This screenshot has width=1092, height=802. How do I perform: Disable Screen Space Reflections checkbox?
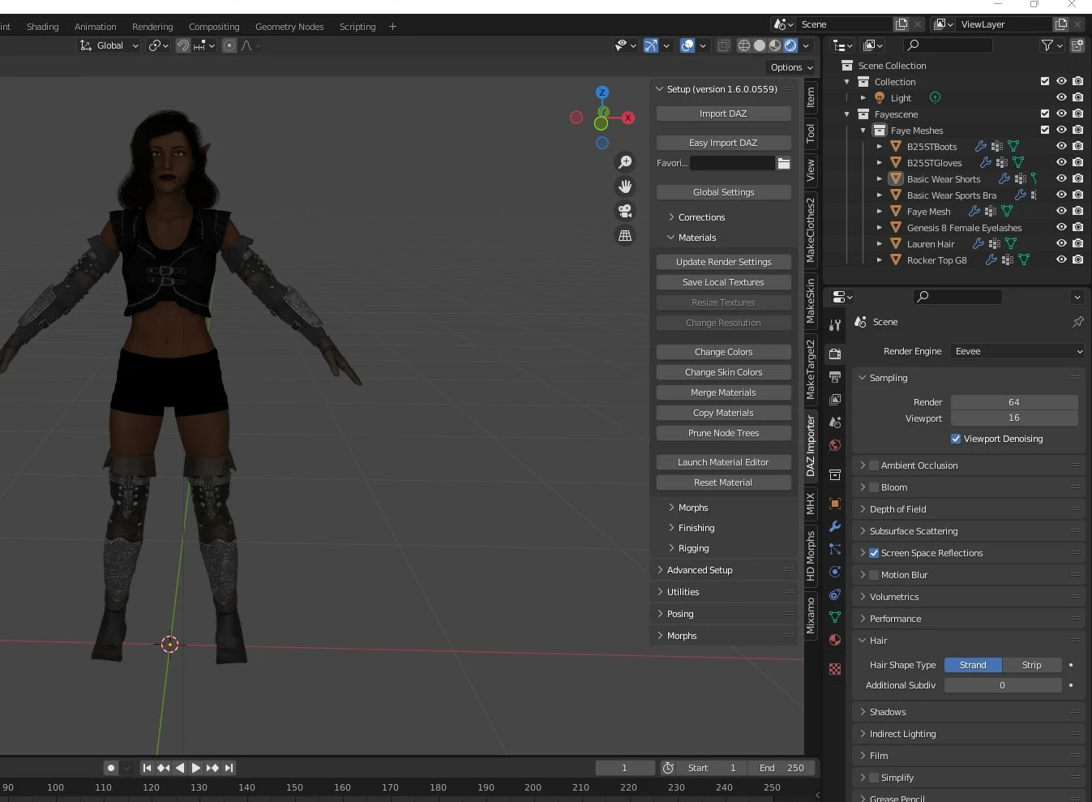[874, 553]
